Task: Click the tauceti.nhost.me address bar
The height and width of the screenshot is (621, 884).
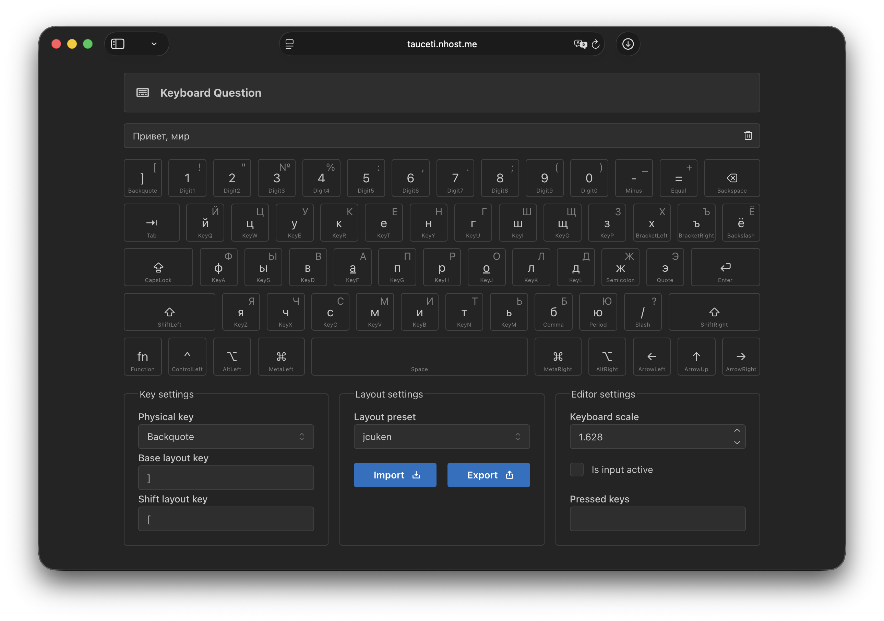Action: tap(442, 44)
